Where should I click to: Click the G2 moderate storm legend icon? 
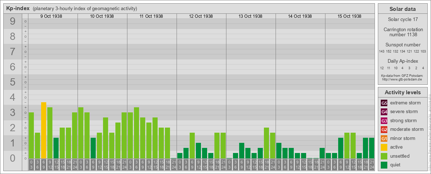point(384,130)
